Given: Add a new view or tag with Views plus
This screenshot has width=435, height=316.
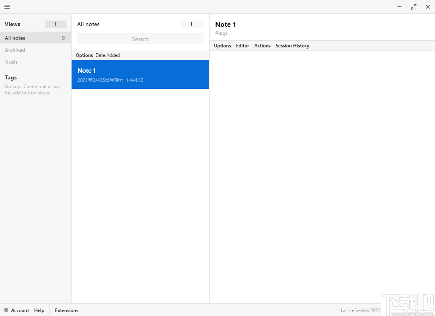Looking at the screenshot, I should pyautogui.click(x=55, y=24).
